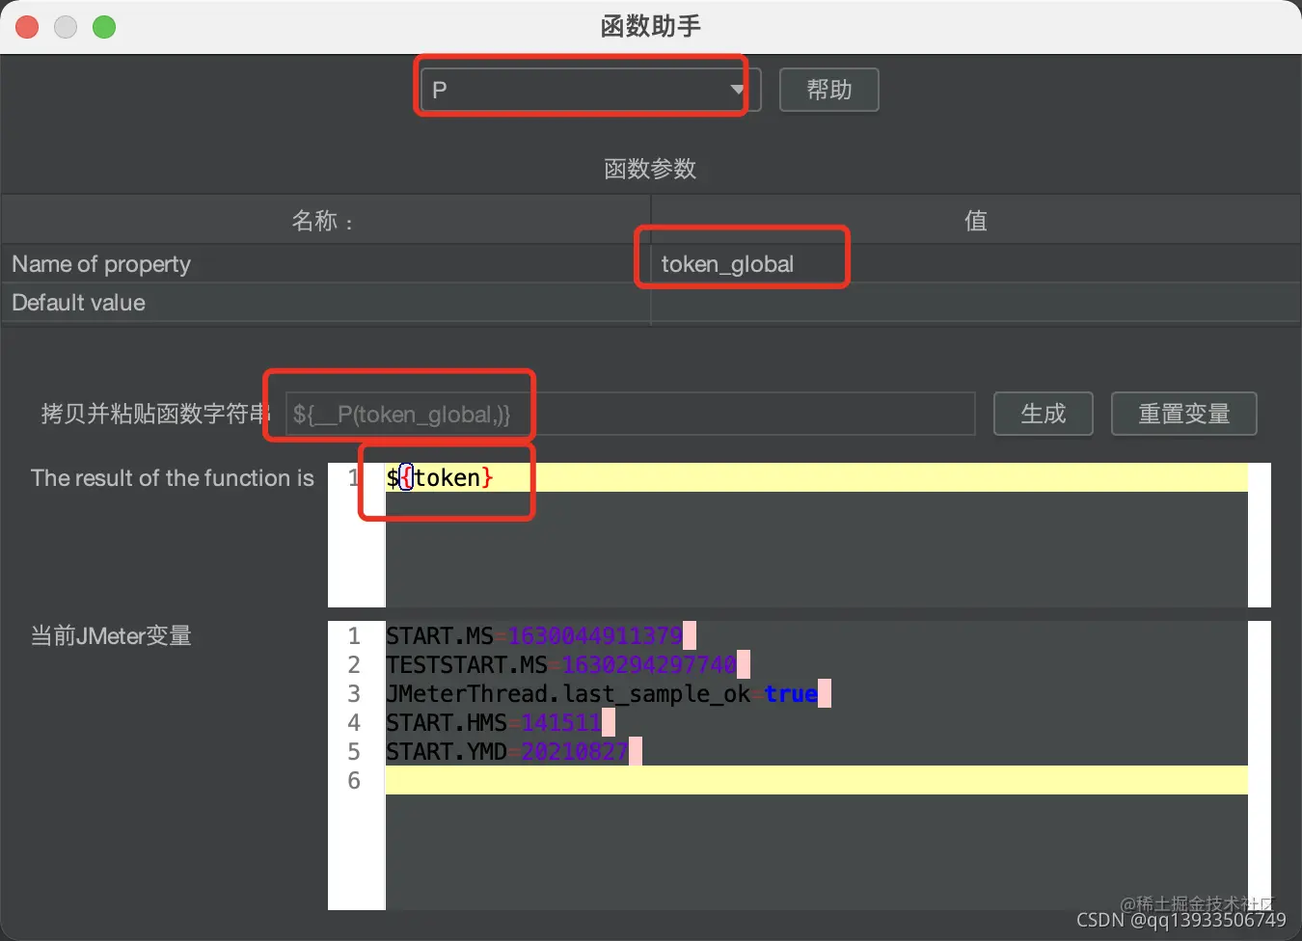The image size is (1302, 941).
Task: Click empty line 6 in variables area
Action: point(816,780)
